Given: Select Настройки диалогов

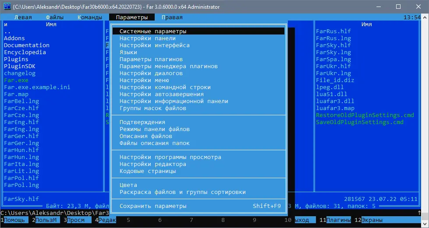Looking at the screenshot, I should click(x=199, y=73).
